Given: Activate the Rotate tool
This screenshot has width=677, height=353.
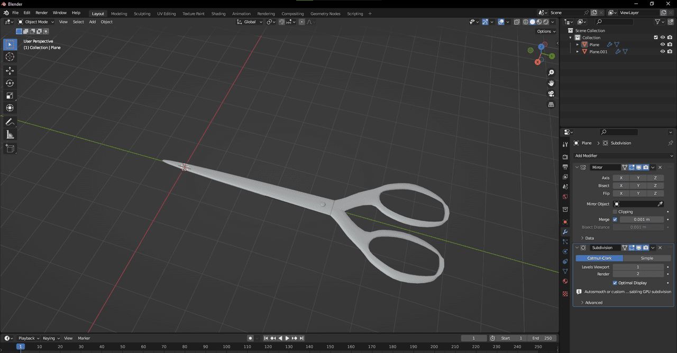Looking at the screenshot, I should click(x=10, y=83).
